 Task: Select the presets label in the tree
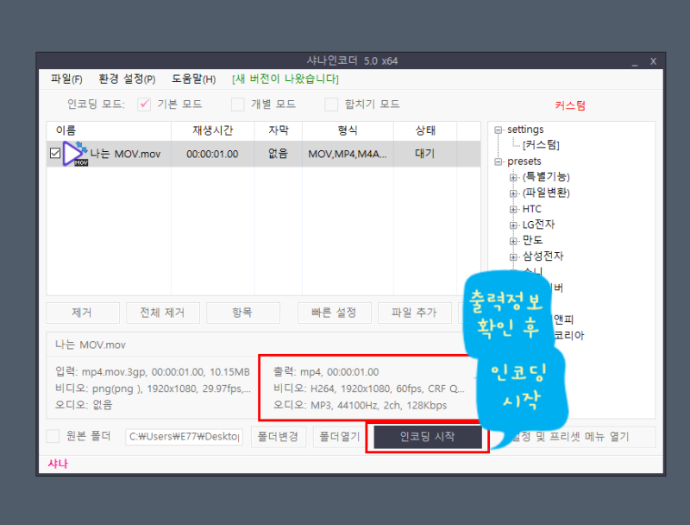(524, 161)
